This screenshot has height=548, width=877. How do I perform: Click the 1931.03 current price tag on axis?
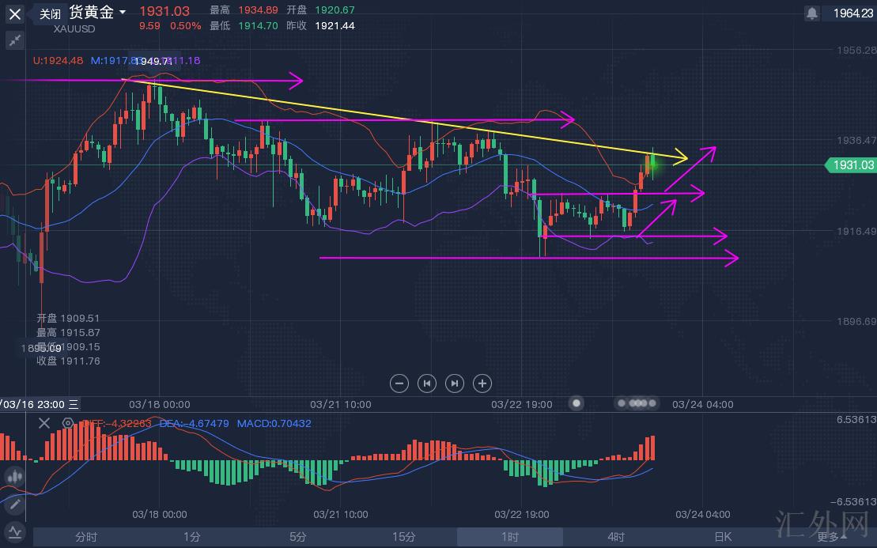[850, 165]
